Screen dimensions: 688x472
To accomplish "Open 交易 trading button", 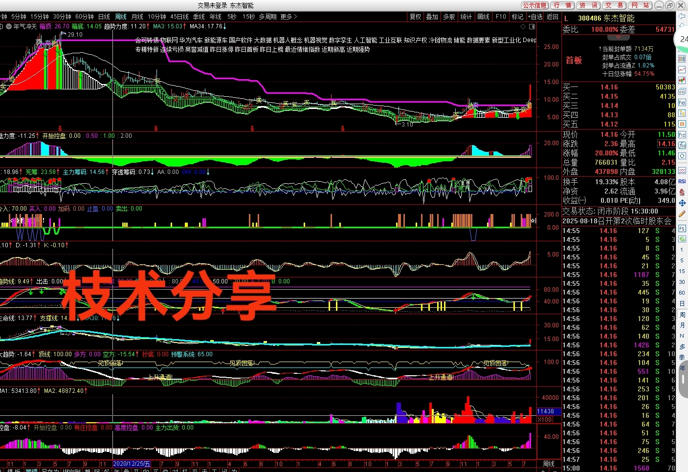I will click(x=614, y=5).
